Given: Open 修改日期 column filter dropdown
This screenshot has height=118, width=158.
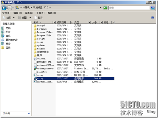Looking at the screenshot, I should click(72, 22).
